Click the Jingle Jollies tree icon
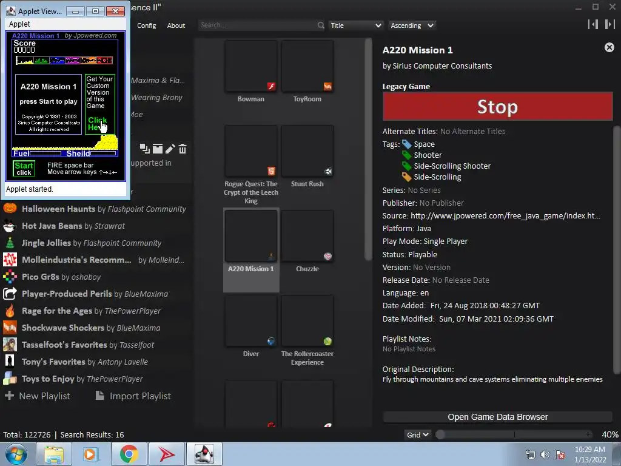The image size is (621, 466). pos(10,243)
